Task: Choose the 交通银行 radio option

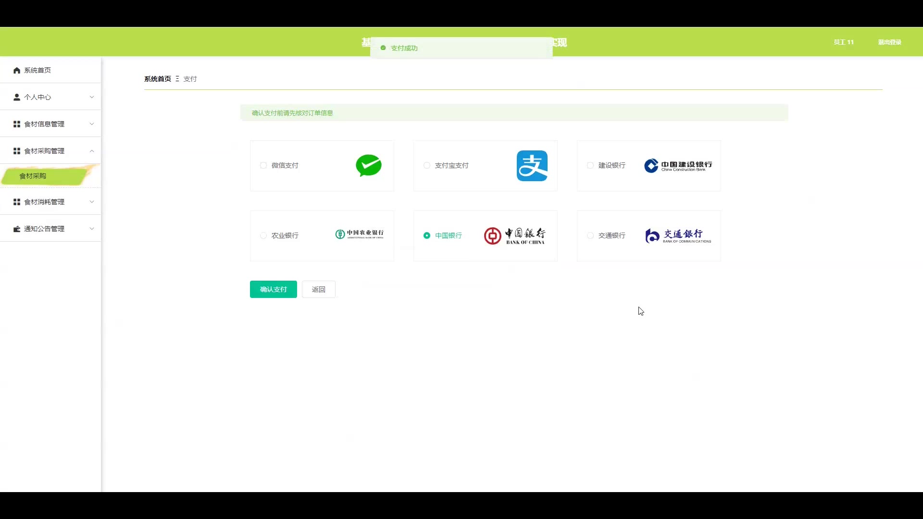Action: click(590, 235)
